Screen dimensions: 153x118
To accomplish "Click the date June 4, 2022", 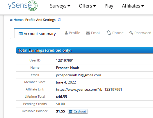I will click(66, 82).
